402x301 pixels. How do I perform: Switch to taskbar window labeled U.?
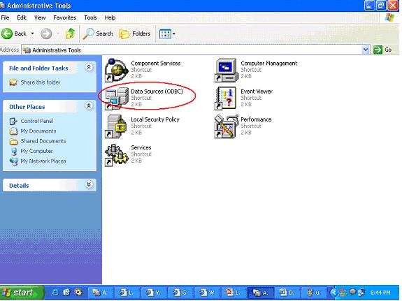pyautogui.click(x=315, y=293)
